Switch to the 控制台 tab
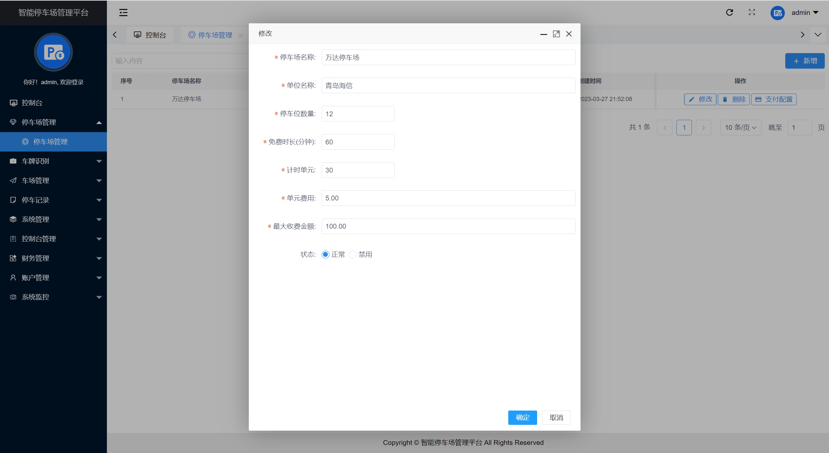The image size is (829, 453). point(150,35)
